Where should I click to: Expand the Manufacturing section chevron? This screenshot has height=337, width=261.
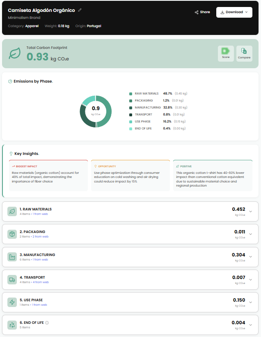point(250,257)
